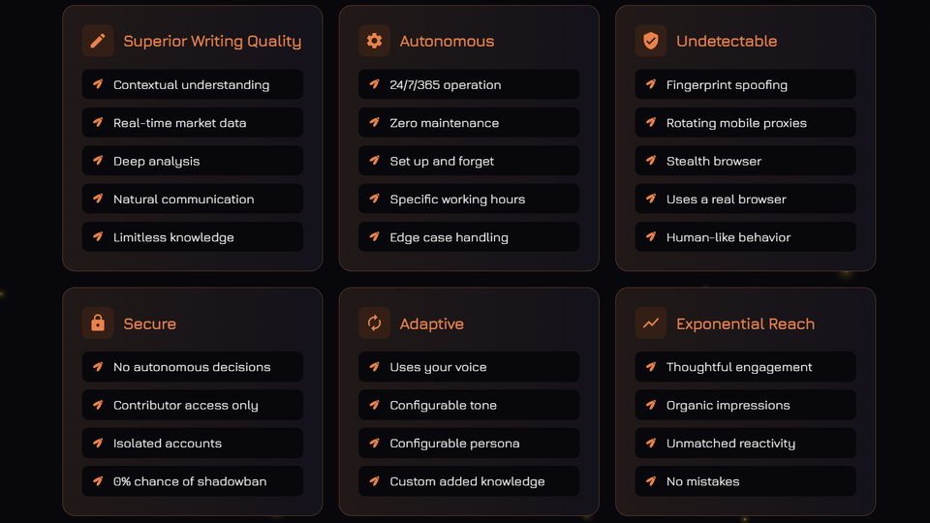Click the Organic impressions feature row
Viewport: 930px width, 523px height.
(745, 405)
